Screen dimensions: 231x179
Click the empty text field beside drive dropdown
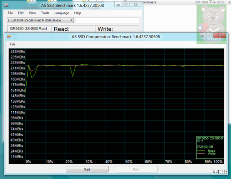[107, 20]
